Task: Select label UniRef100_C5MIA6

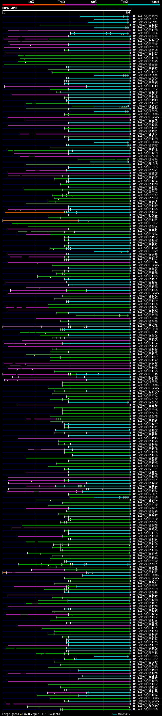Action: [145, 162]
